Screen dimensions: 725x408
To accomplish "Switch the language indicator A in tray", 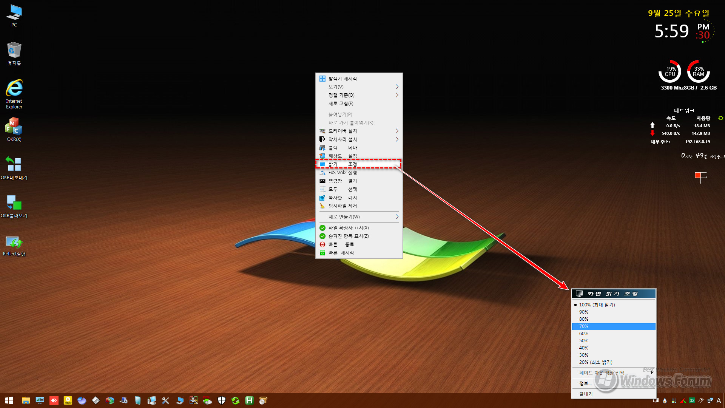I will pyautogui.click(x=719, y=400).
